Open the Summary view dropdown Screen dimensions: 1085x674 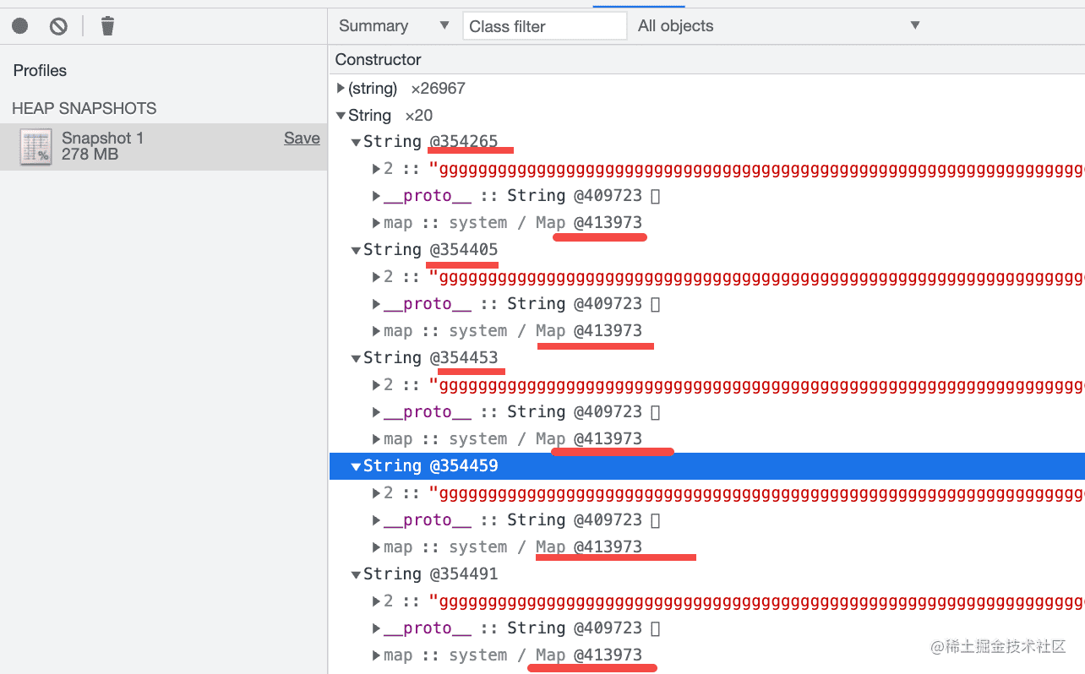[394, 26]
